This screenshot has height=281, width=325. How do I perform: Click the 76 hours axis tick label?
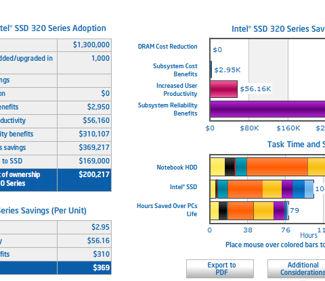click(286, 230)
